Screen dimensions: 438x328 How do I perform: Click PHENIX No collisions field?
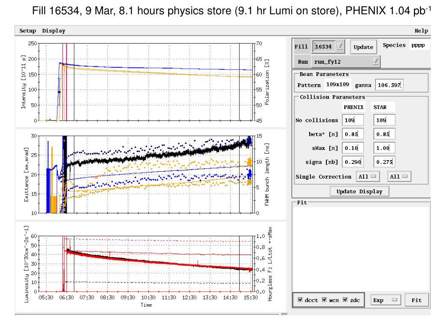(x=353, y=120)
